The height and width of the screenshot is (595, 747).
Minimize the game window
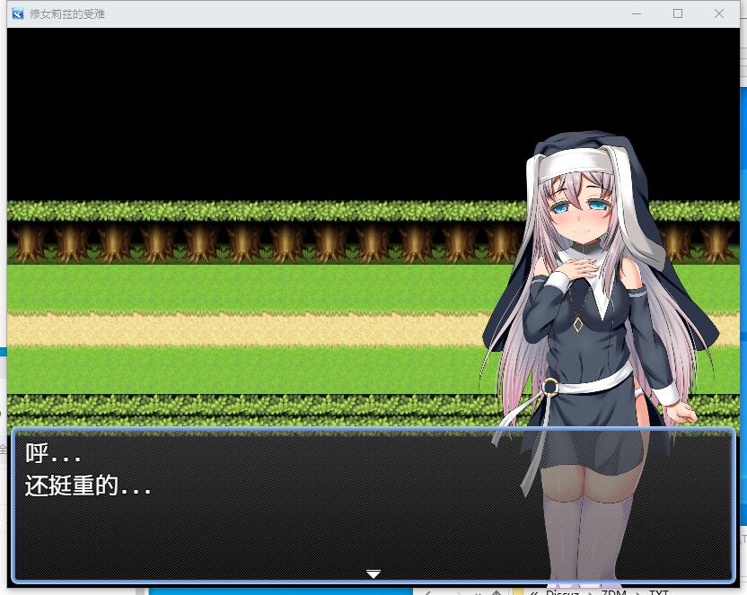click(637, 13)
